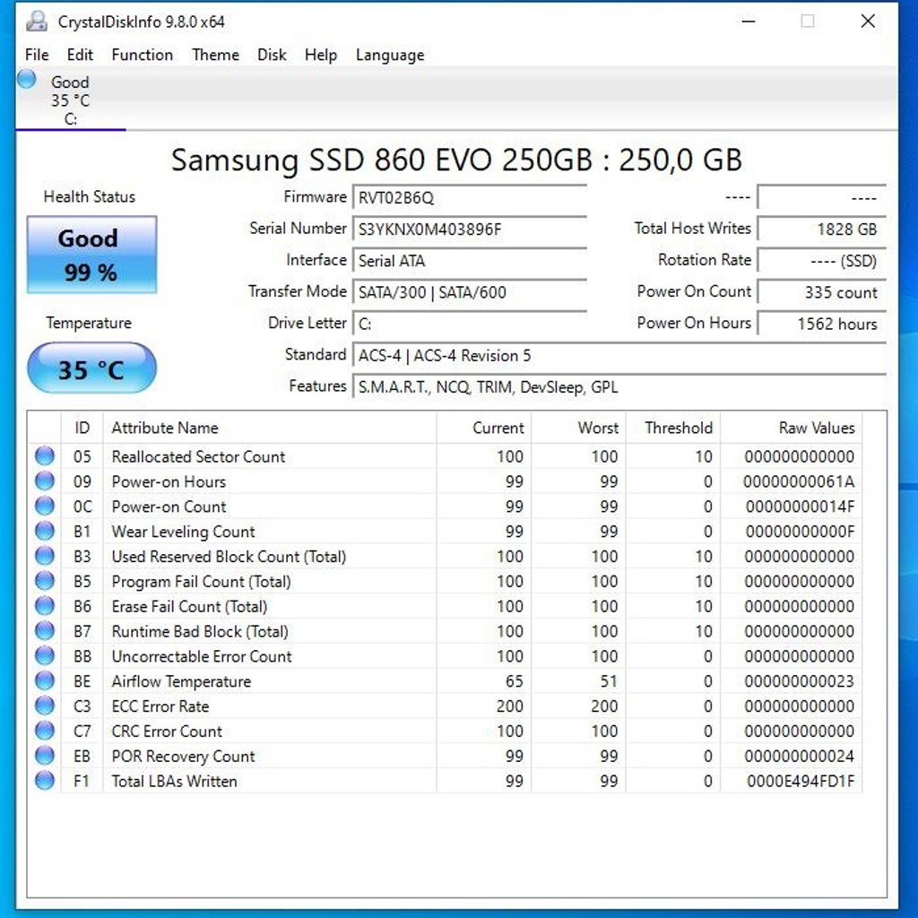Click status orb for Total LBAs Written

pos(45,781)
